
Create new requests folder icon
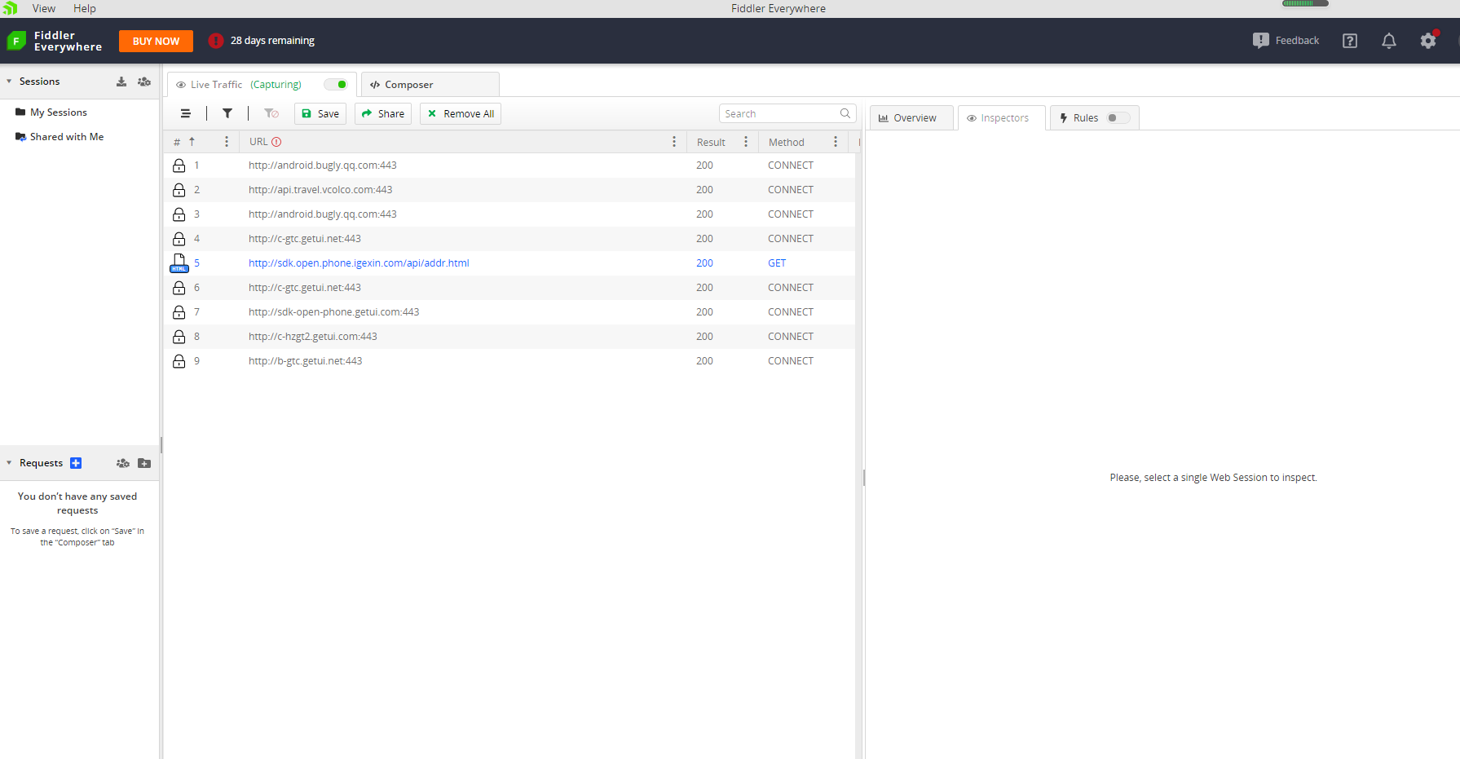144,463
